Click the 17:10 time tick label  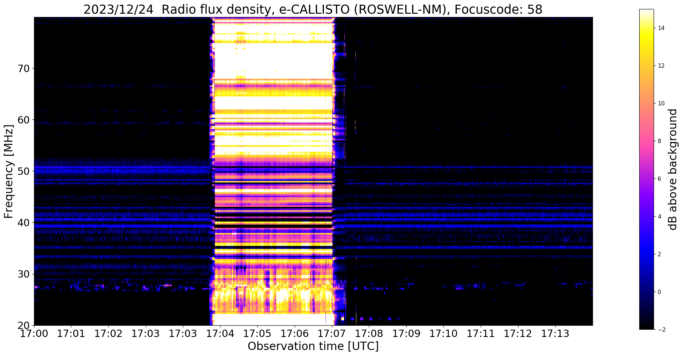point(443,333)
